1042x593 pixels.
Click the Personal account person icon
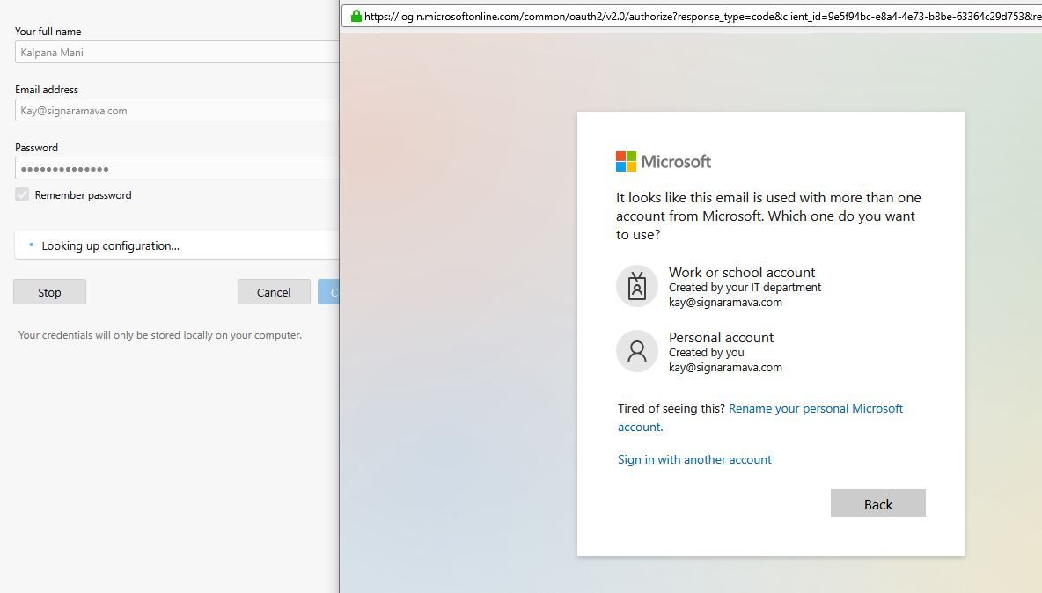tap(637, 352)
